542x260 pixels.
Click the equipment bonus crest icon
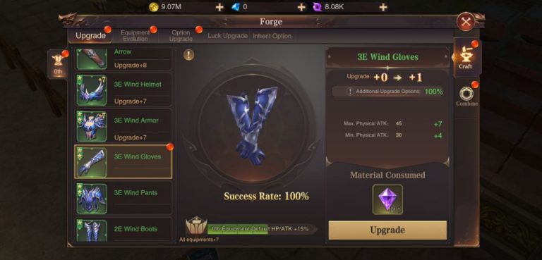tap(196, 225)
